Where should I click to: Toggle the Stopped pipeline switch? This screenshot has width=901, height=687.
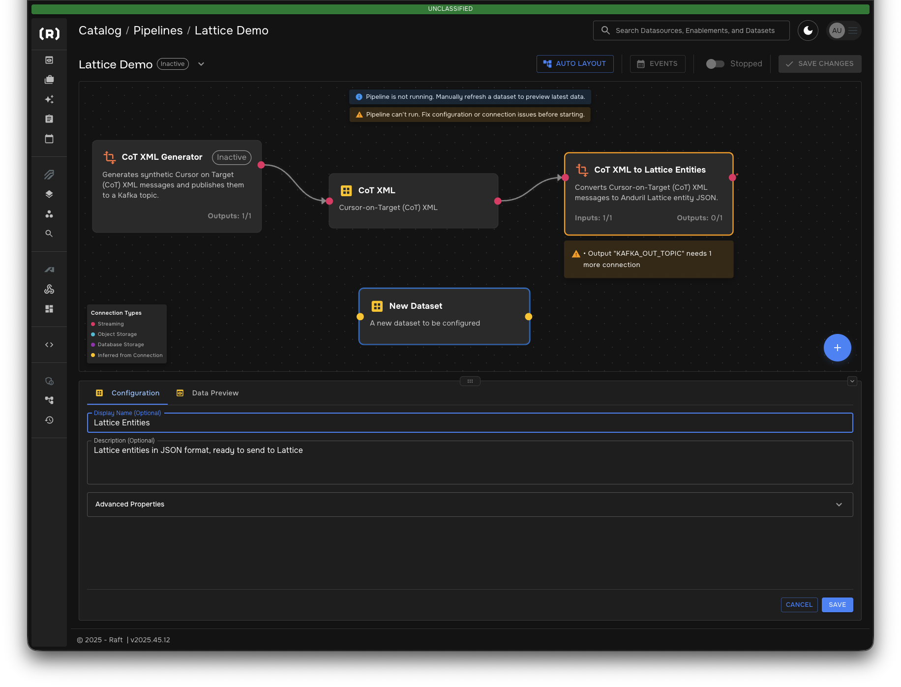(x=715, y=64)
